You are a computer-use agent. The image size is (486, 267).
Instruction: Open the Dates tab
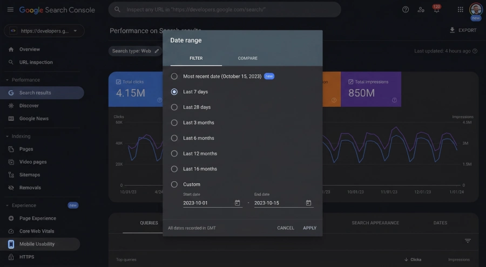click(440, 223)
